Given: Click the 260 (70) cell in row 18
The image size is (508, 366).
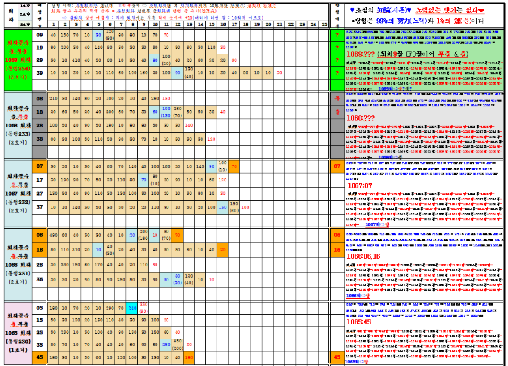Looking at the screenshot, I should click(177, 112).
